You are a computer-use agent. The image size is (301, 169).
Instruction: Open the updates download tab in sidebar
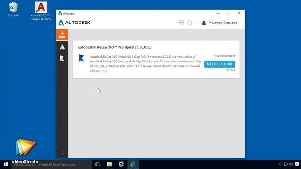62,35
